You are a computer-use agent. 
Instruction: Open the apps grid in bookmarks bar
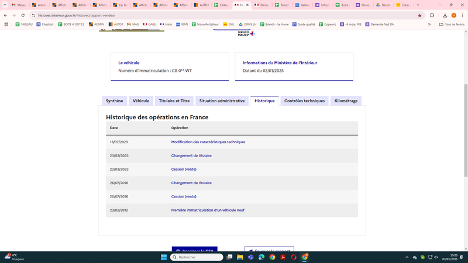[x=6, y=25]
